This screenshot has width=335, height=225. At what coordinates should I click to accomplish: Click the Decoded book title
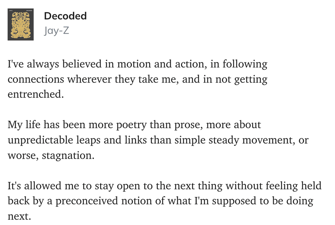pos(65,16)
